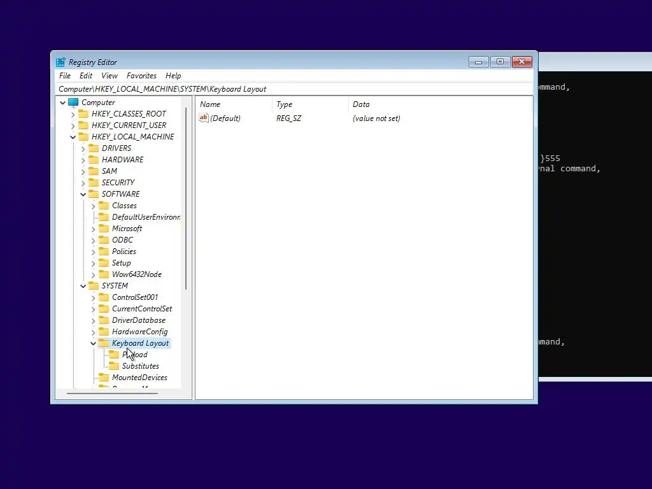Click the CurrentControlSet folder icon

(x=104, y=309)
